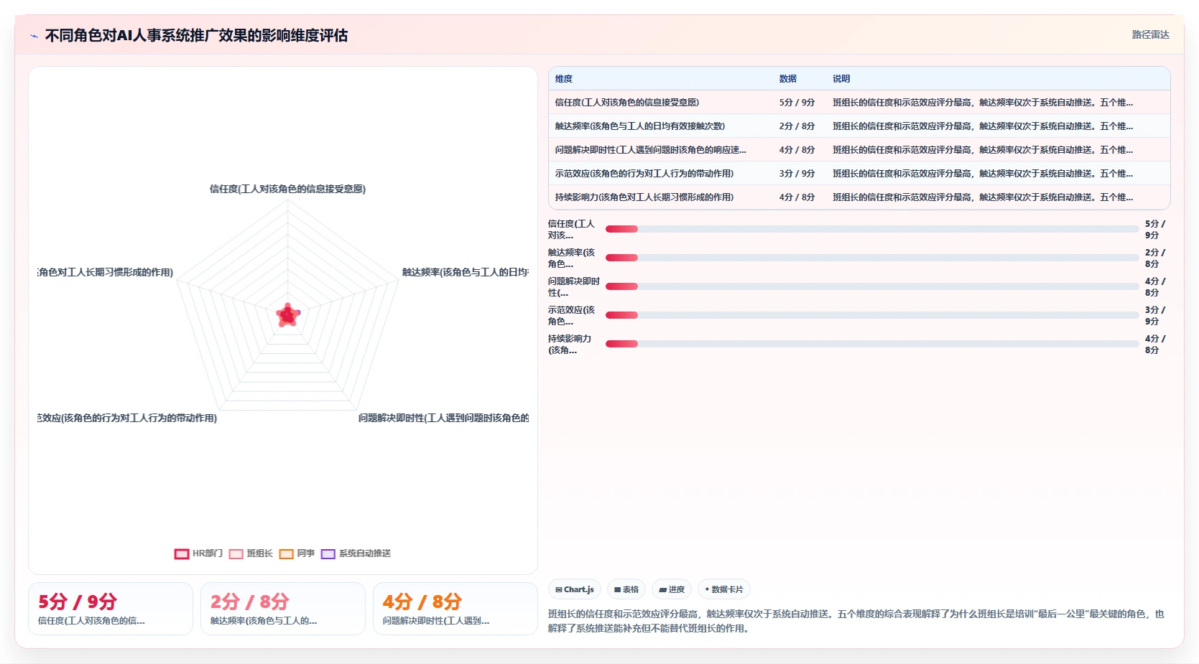Click the 触达频率 radar axis label

tap(465, 272)
